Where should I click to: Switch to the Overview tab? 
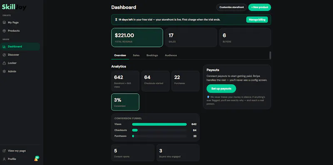point(120,56)
